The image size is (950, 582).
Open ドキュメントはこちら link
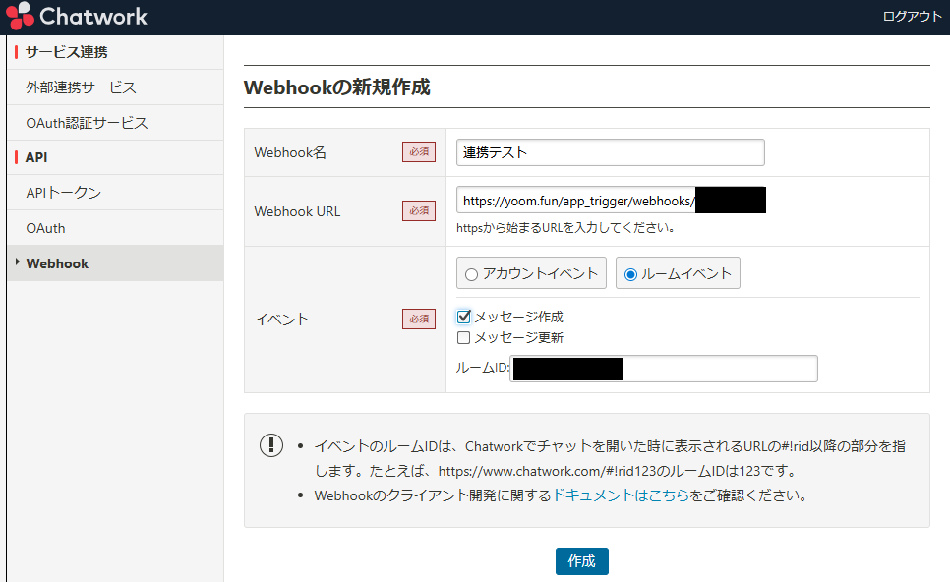(x=621, y=495)
